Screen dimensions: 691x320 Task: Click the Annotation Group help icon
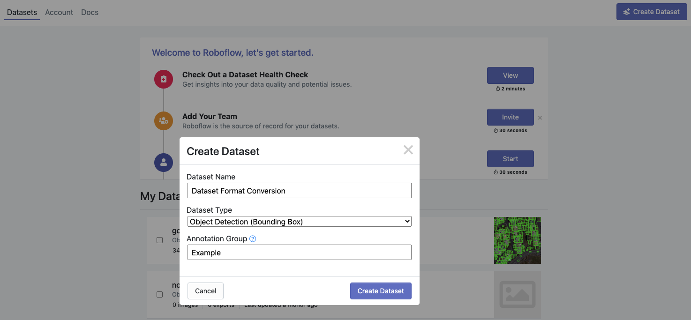point(253,239)
